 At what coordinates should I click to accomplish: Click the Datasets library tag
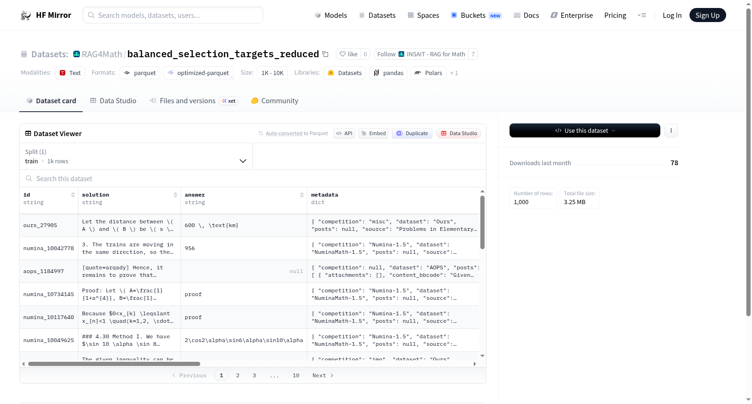coord(345,73)
